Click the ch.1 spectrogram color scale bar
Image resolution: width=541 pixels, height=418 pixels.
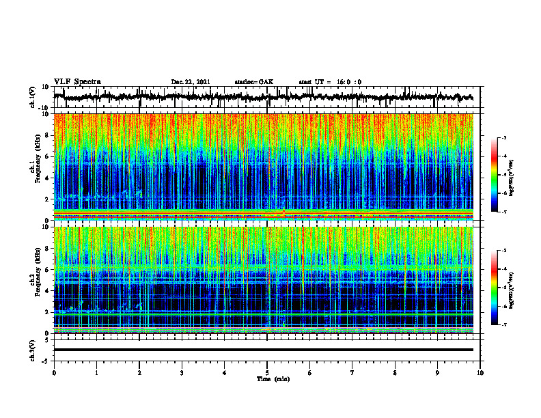click(495, 175)
